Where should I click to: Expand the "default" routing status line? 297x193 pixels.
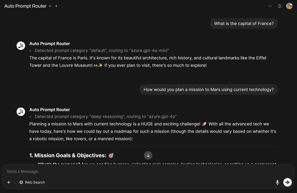102,51
